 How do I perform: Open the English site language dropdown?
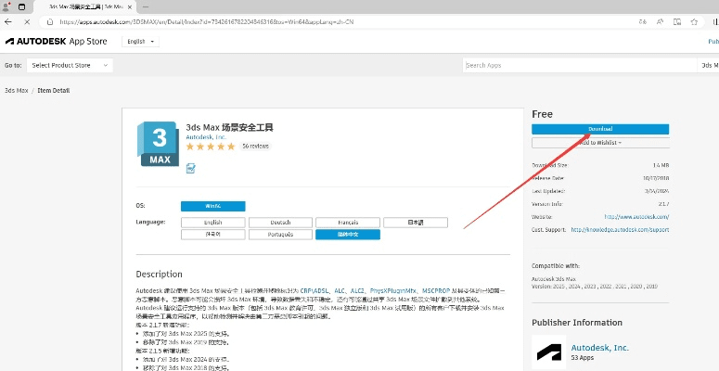click(x=140, y=42)
